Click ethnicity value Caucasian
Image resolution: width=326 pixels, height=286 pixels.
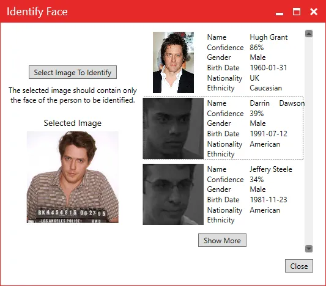pyautogui.click(x=265, y=88)
